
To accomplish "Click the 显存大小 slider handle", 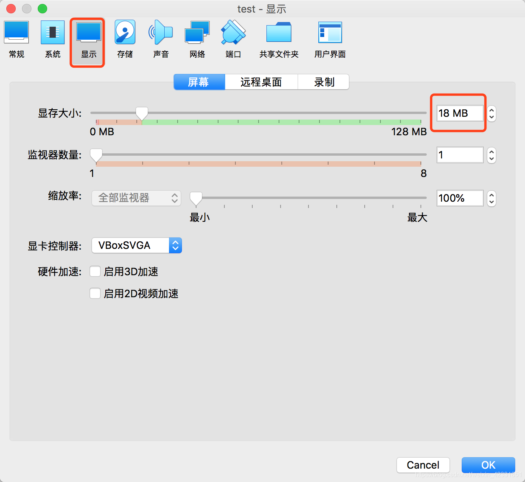I will coord(142,114).
